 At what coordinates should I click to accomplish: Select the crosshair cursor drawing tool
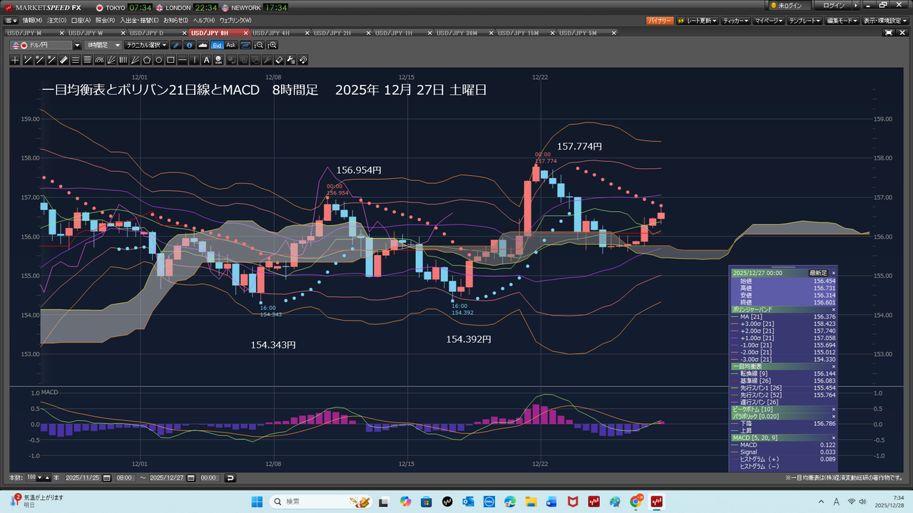15,60
